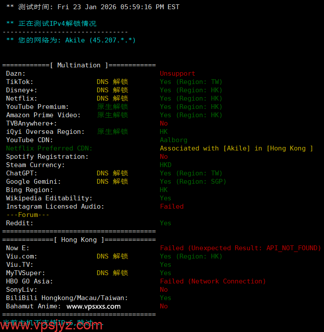Click the test time timestamp line
This screenshot has width=324, height=332.
click(93, 7)
